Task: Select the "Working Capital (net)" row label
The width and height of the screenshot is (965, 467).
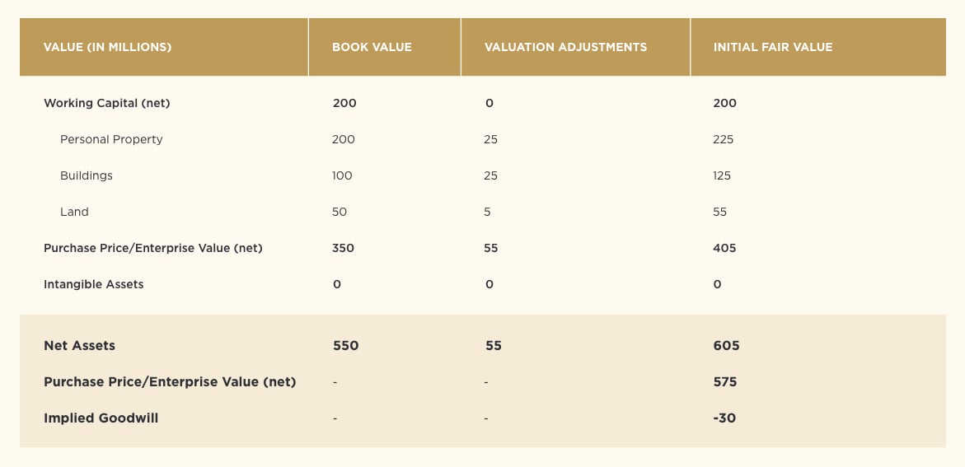Action: click(x=107, y=104)
